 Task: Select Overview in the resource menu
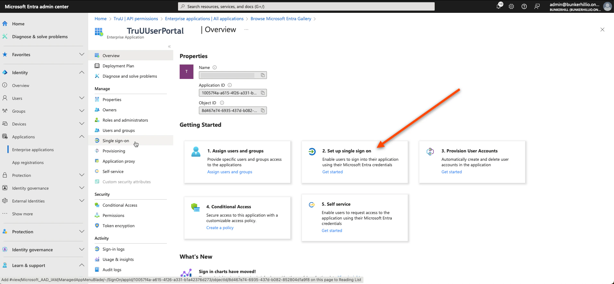coord(131,56)
